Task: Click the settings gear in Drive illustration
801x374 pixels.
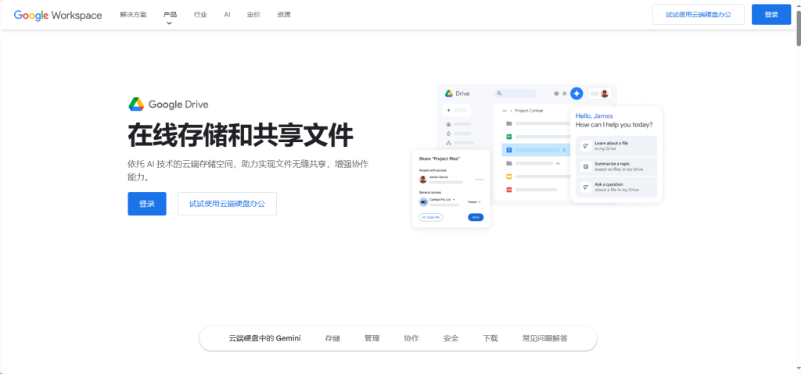Action: point(557,94)
